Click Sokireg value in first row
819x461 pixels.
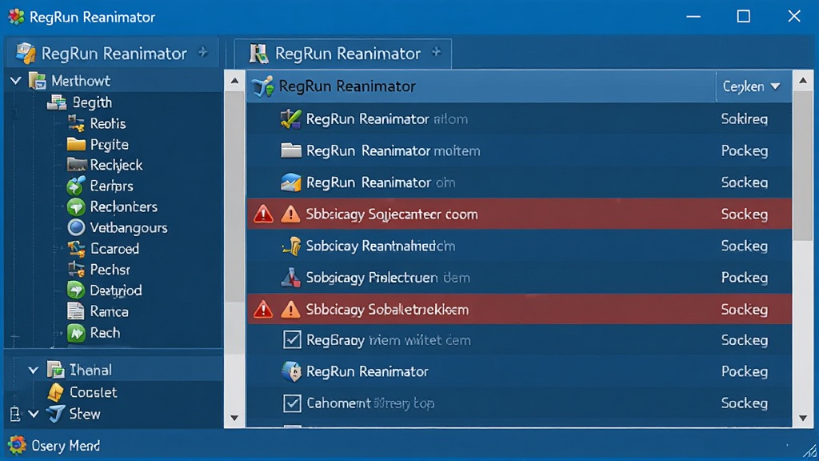point(745,119)
